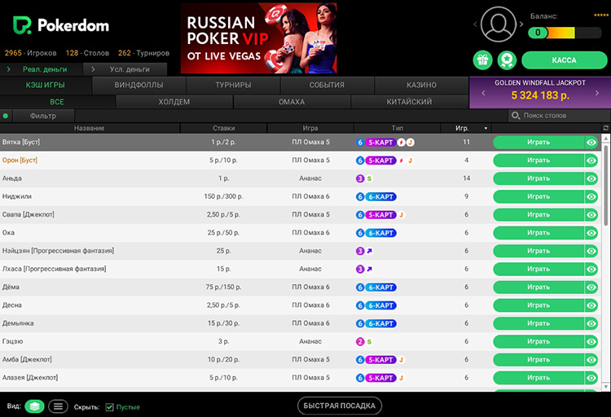Click 5-КАРТ badge in Вятка row
Screen dimensions: 611x417
[x=380, y=143]
